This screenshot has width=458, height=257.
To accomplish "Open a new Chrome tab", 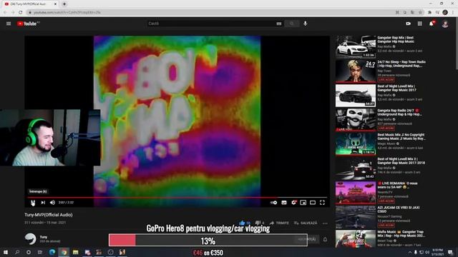I will click(64, 4).
